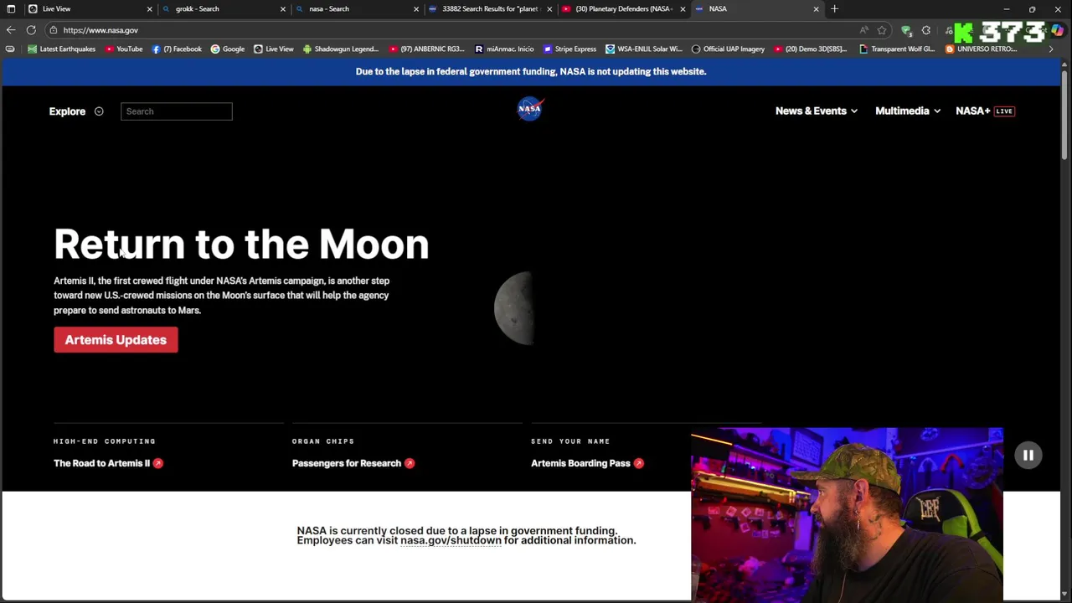Click the Return to the Moon heading
The width and height of the screenshot is (1072, 603).
click(x=241, y=244)
